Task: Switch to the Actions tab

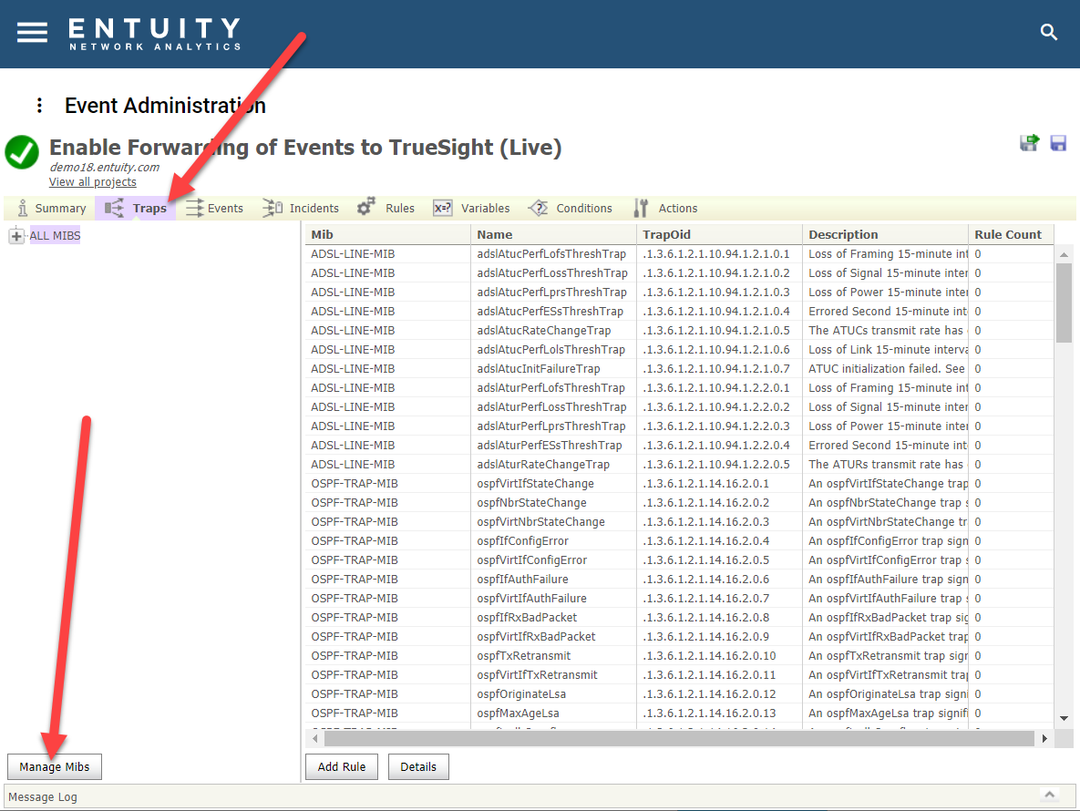Action: pyautogui.click(x=665, y=208)
